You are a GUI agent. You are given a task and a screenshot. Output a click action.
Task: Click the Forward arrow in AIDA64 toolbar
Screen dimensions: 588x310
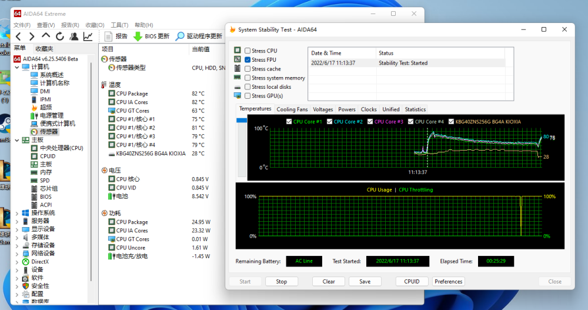point(32,36)
